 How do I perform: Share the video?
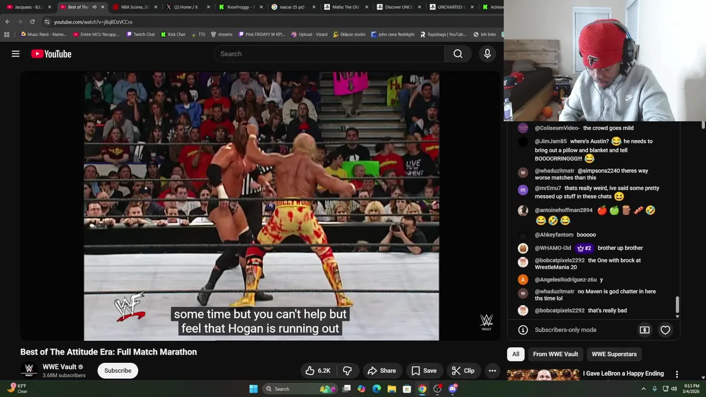point(382,371)
